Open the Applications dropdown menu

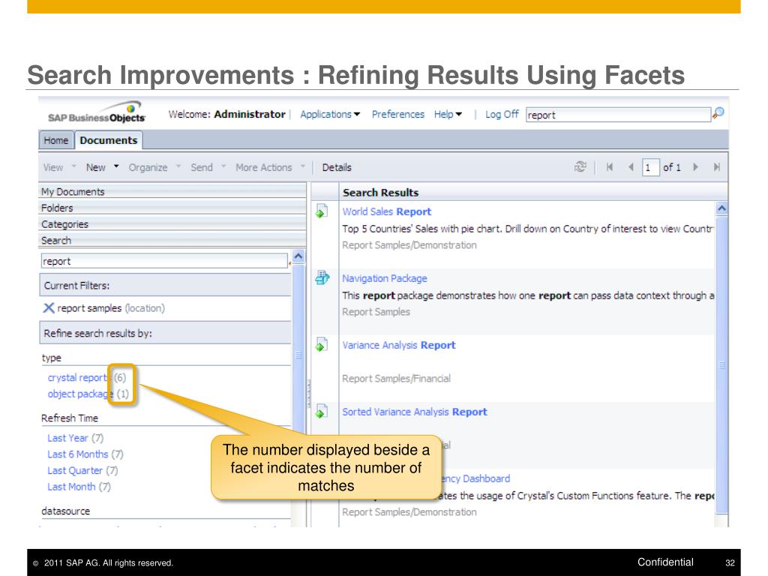[x=330, y=114]
